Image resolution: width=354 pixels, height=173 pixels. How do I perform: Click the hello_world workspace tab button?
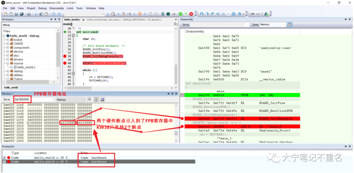tap(11, 87)
